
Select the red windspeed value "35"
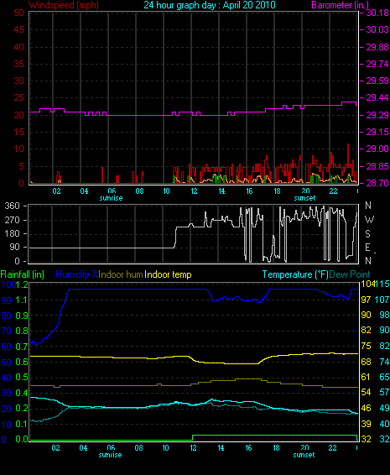tap(18, 64)
